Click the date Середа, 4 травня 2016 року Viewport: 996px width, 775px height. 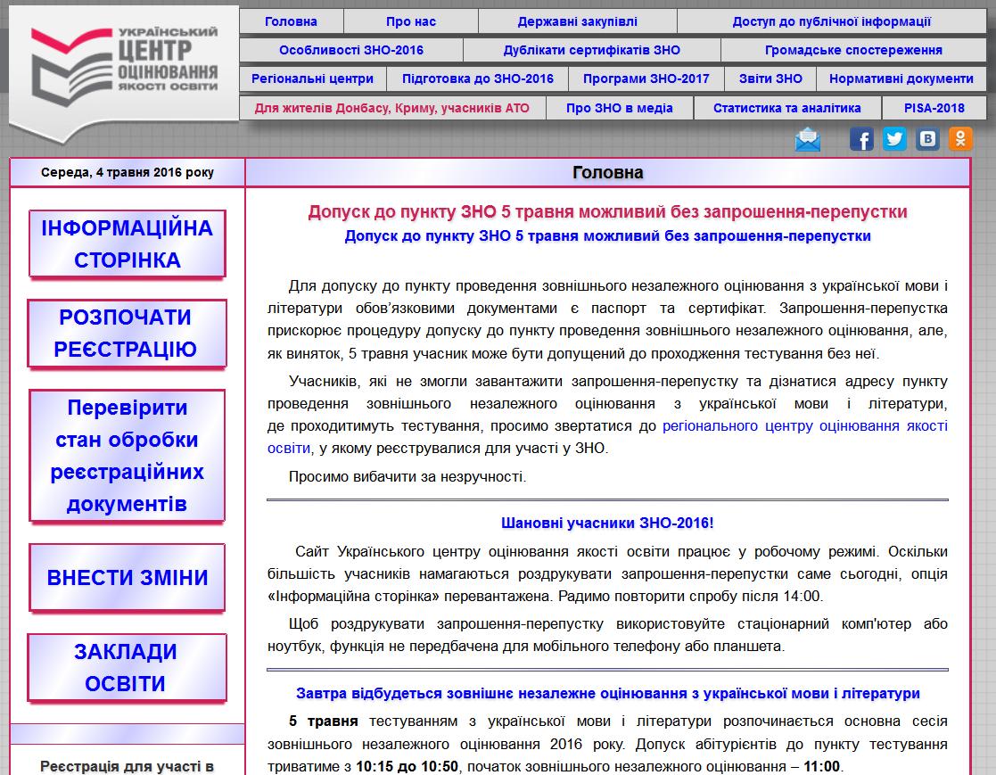pos(127,172)
